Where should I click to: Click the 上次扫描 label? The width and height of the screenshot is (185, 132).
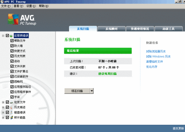(x=76, y=61)
